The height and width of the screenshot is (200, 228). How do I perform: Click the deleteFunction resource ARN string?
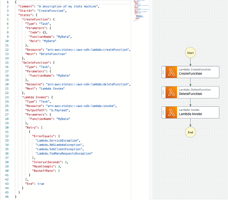[x=87, y=84]
